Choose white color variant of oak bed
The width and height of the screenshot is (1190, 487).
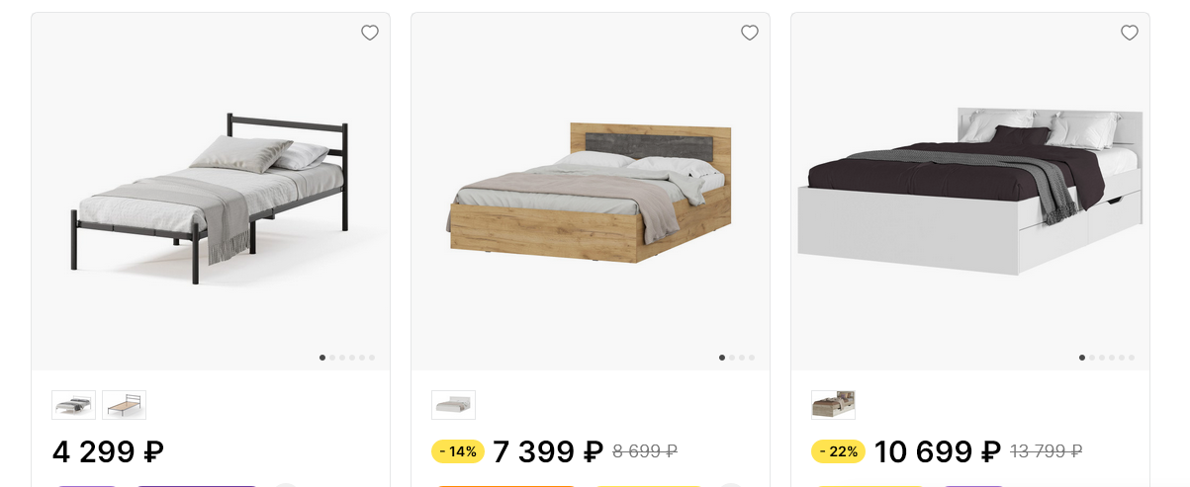454,405
